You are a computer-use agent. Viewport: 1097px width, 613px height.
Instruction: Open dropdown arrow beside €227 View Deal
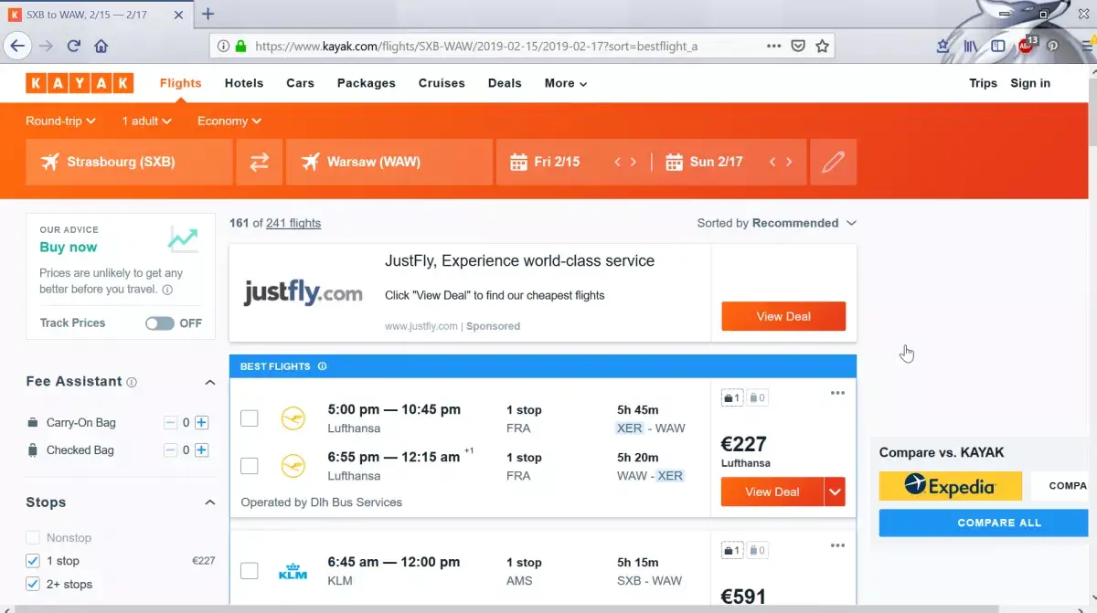835,491
